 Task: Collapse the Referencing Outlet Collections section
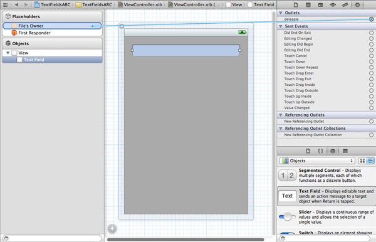(x=281, y=129)
